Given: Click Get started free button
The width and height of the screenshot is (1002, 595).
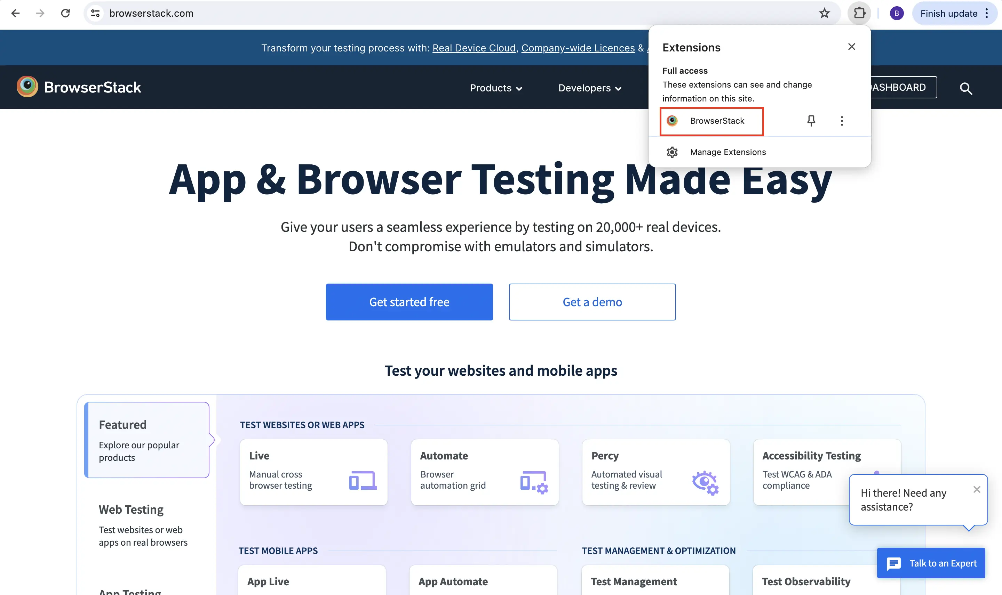Looking at the screenshot, I should 409,302.
